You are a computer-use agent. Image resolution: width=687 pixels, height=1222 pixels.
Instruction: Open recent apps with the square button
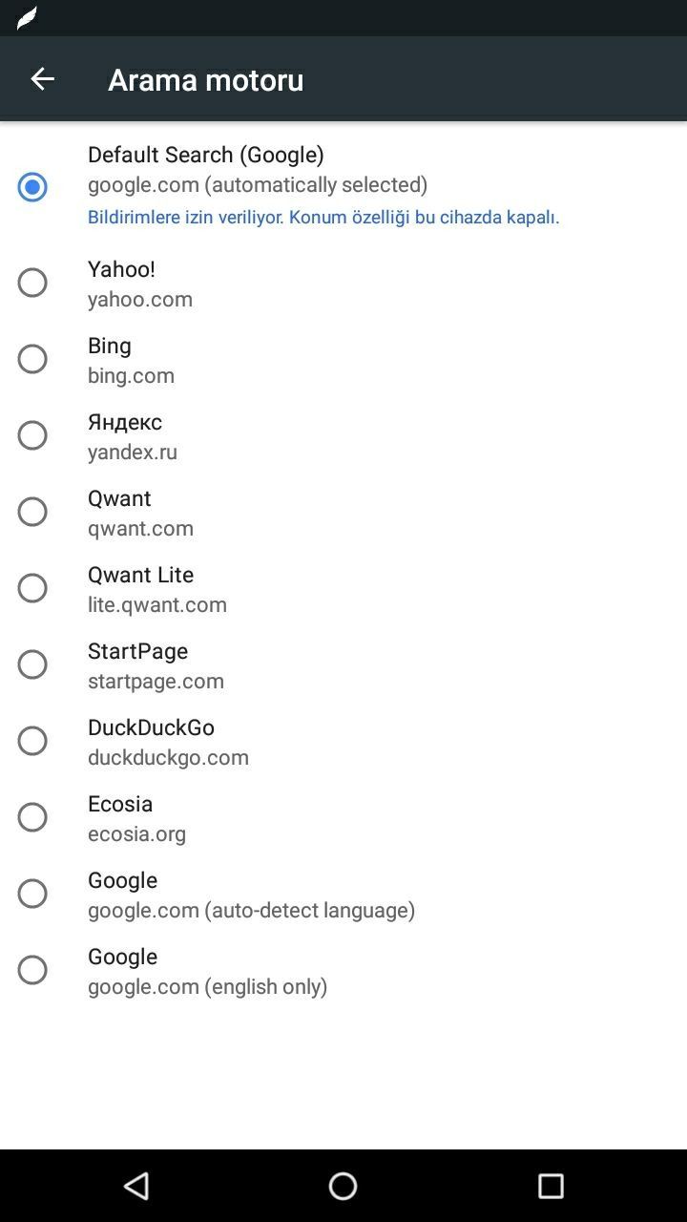coord(551,1186)
